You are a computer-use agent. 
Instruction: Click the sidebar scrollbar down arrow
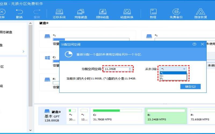point(30,130)
